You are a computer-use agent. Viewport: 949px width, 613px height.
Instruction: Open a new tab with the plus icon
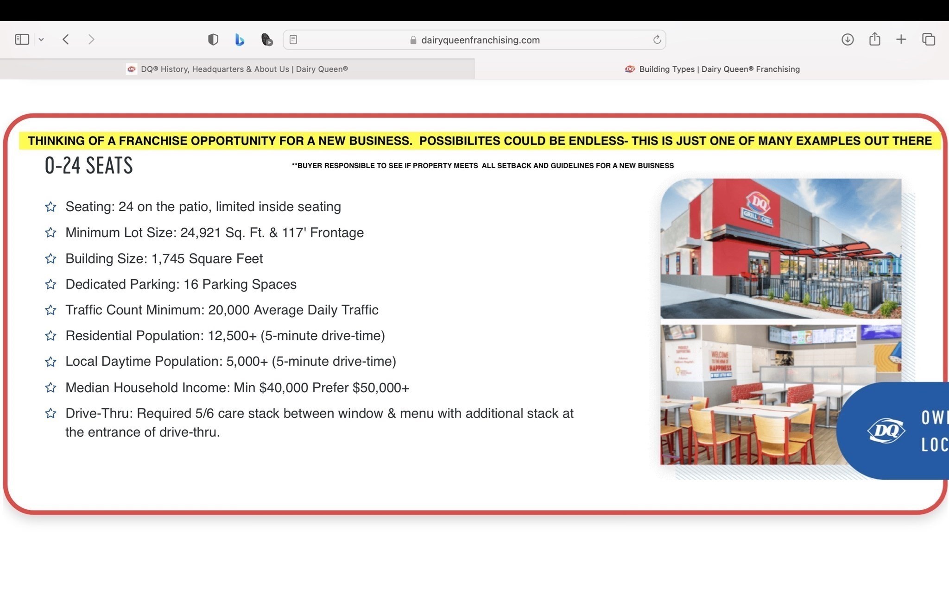click(x=901, y=39)
